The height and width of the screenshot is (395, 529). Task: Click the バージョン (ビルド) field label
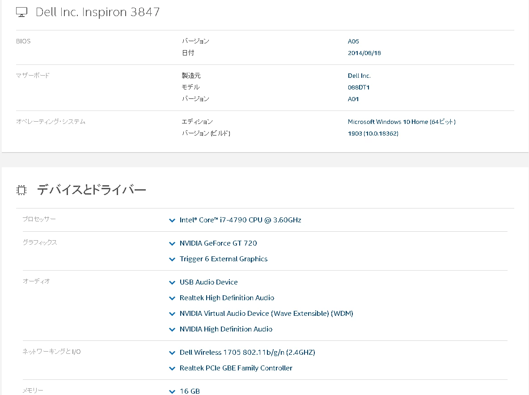[x=206, y=133]
